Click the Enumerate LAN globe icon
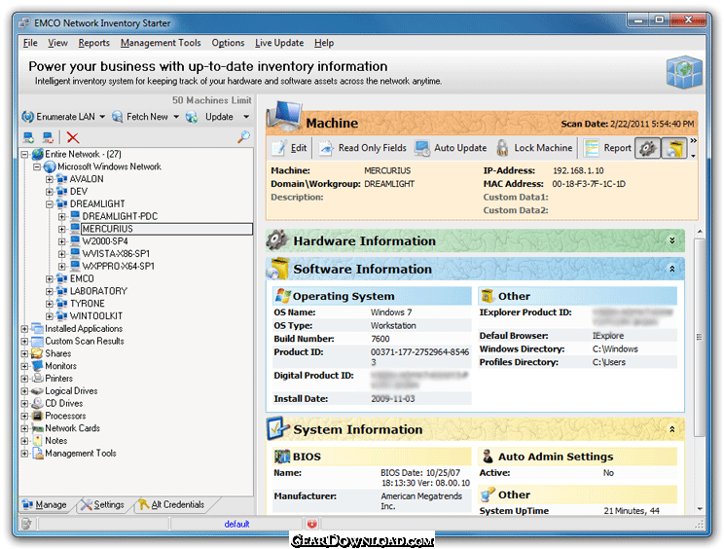This screenshot has height=549, width=724. [x=27, y=117]
